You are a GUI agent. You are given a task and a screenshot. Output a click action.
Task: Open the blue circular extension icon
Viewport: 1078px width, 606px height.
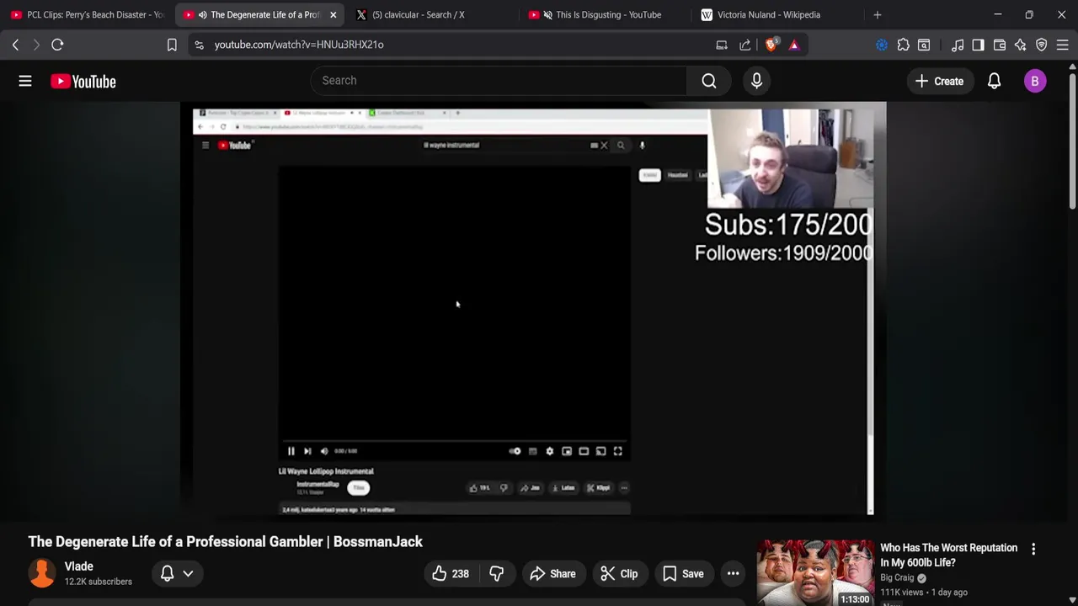tap(882, 45)
